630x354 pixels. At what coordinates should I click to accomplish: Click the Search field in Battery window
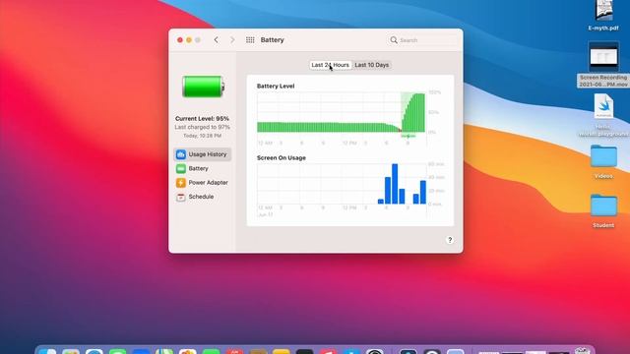pyautogui.click(x=423, y=40)
